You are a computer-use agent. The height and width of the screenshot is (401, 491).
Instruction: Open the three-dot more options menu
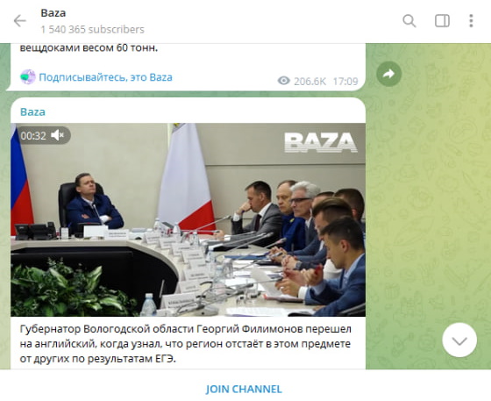471,21
